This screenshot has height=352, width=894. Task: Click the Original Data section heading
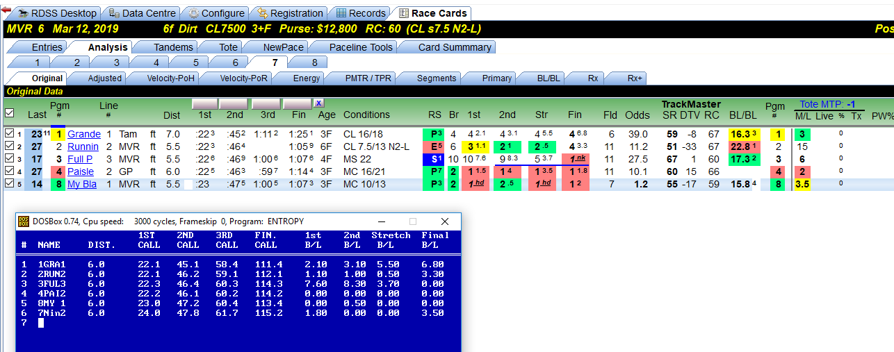click(34, 91)
